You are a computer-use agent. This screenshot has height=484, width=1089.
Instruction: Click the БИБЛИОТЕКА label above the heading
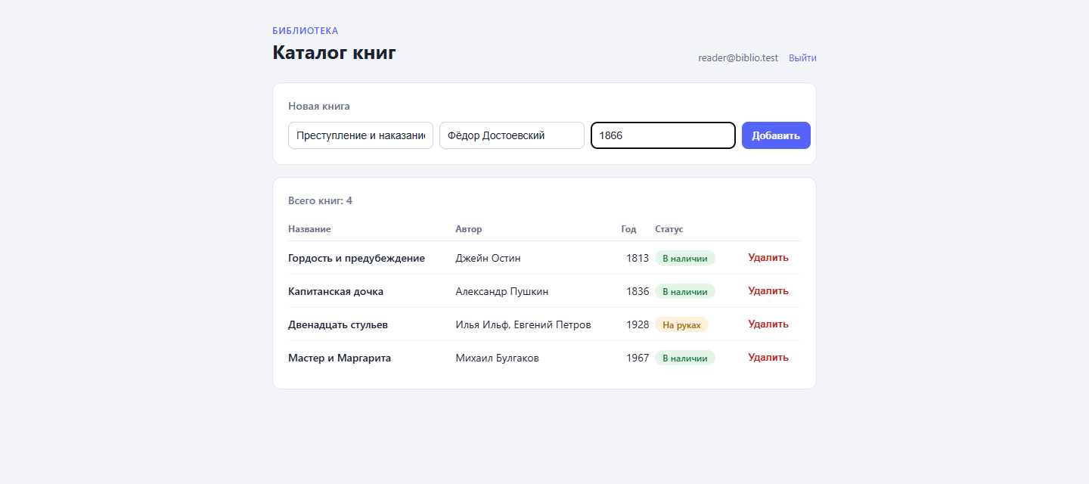point(306,31)
